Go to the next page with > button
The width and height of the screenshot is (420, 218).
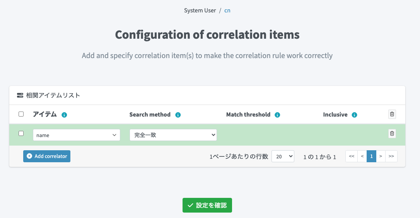(x=381, y=156)
